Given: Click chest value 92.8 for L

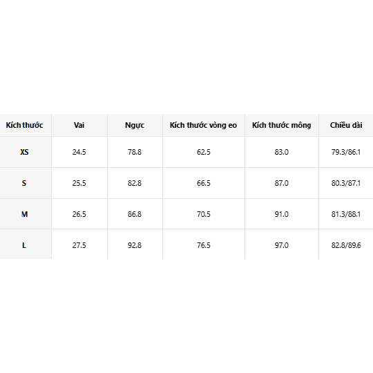Looking at the screenshot, I should click(x=135, y=245).
